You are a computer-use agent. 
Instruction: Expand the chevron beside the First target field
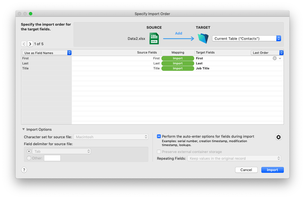(280, 58)
